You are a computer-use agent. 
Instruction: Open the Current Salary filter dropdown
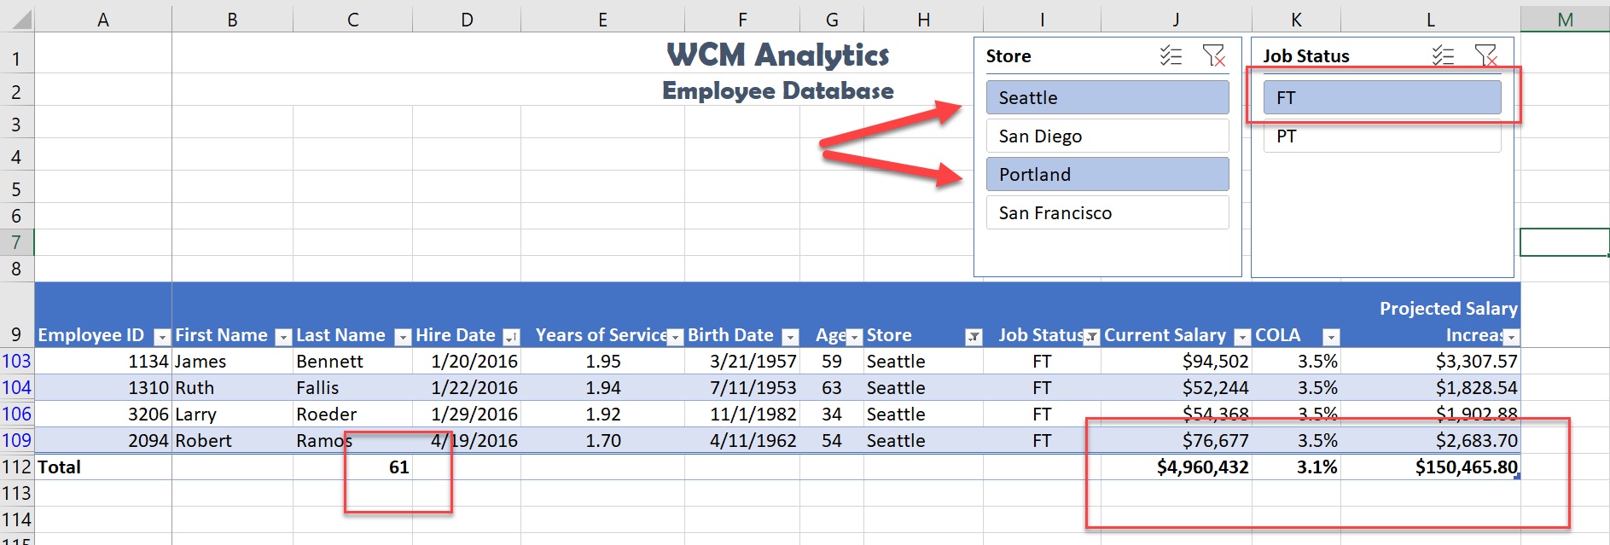(1242, 337)
